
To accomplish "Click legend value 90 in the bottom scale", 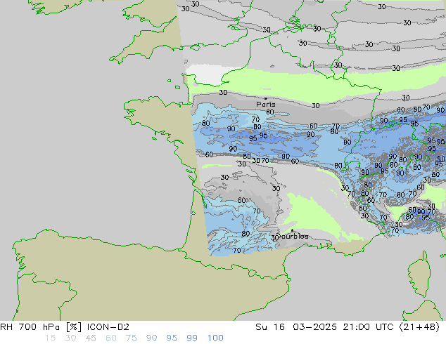I will point(151,338).
